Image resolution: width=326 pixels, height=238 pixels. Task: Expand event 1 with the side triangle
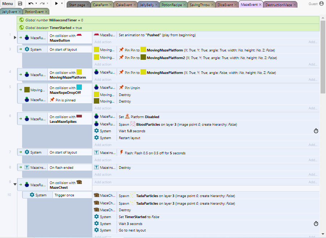coord(15,37)
